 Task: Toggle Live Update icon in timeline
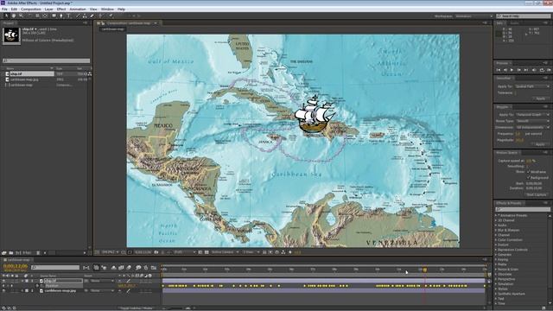click(x=96, y=268)
